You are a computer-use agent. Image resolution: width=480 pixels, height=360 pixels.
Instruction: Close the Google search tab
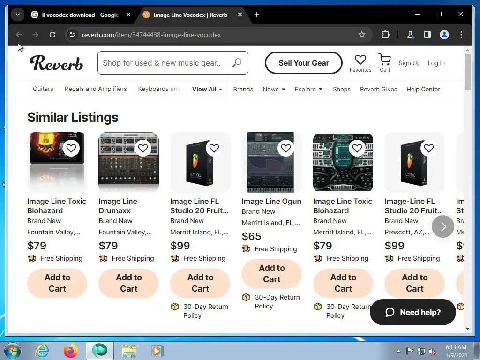click(x=128, y=15)
